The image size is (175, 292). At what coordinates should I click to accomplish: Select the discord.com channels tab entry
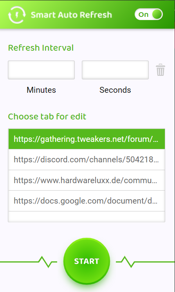[x=87, y=160]
